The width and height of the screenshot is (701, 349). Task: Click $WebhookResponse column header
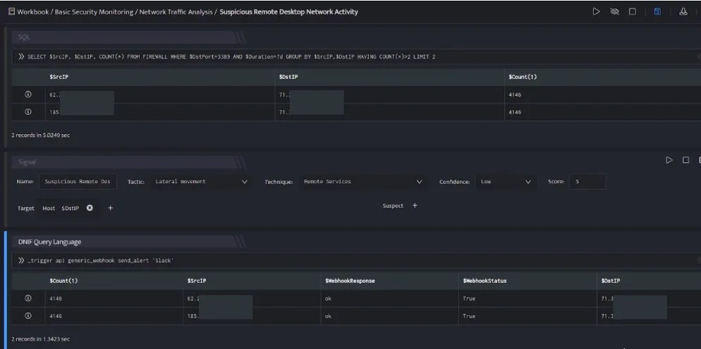pos(350,281)
